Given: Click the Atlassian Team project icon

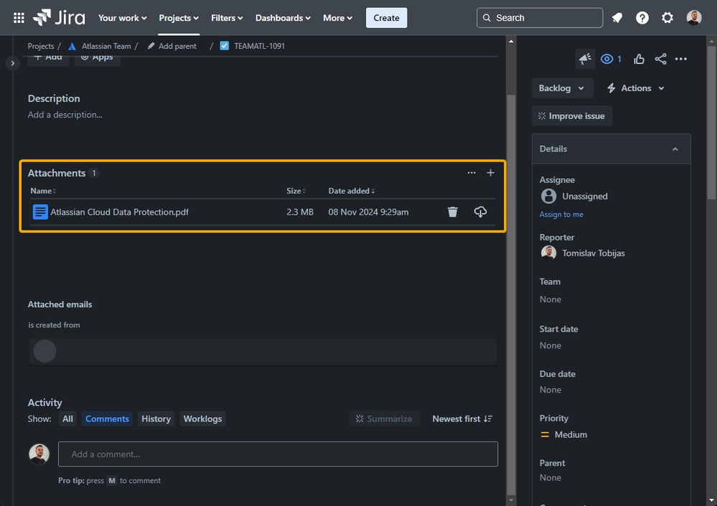Looking at the screenshot, I should click(72, 46).
